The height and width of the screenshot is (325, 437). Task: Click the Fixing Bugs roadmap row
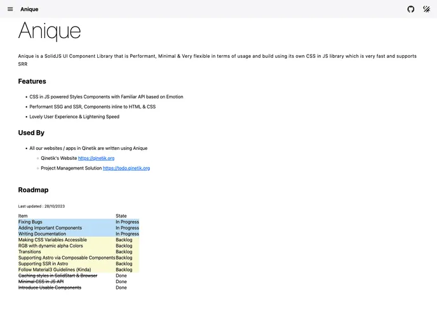(x=30, y=222)
